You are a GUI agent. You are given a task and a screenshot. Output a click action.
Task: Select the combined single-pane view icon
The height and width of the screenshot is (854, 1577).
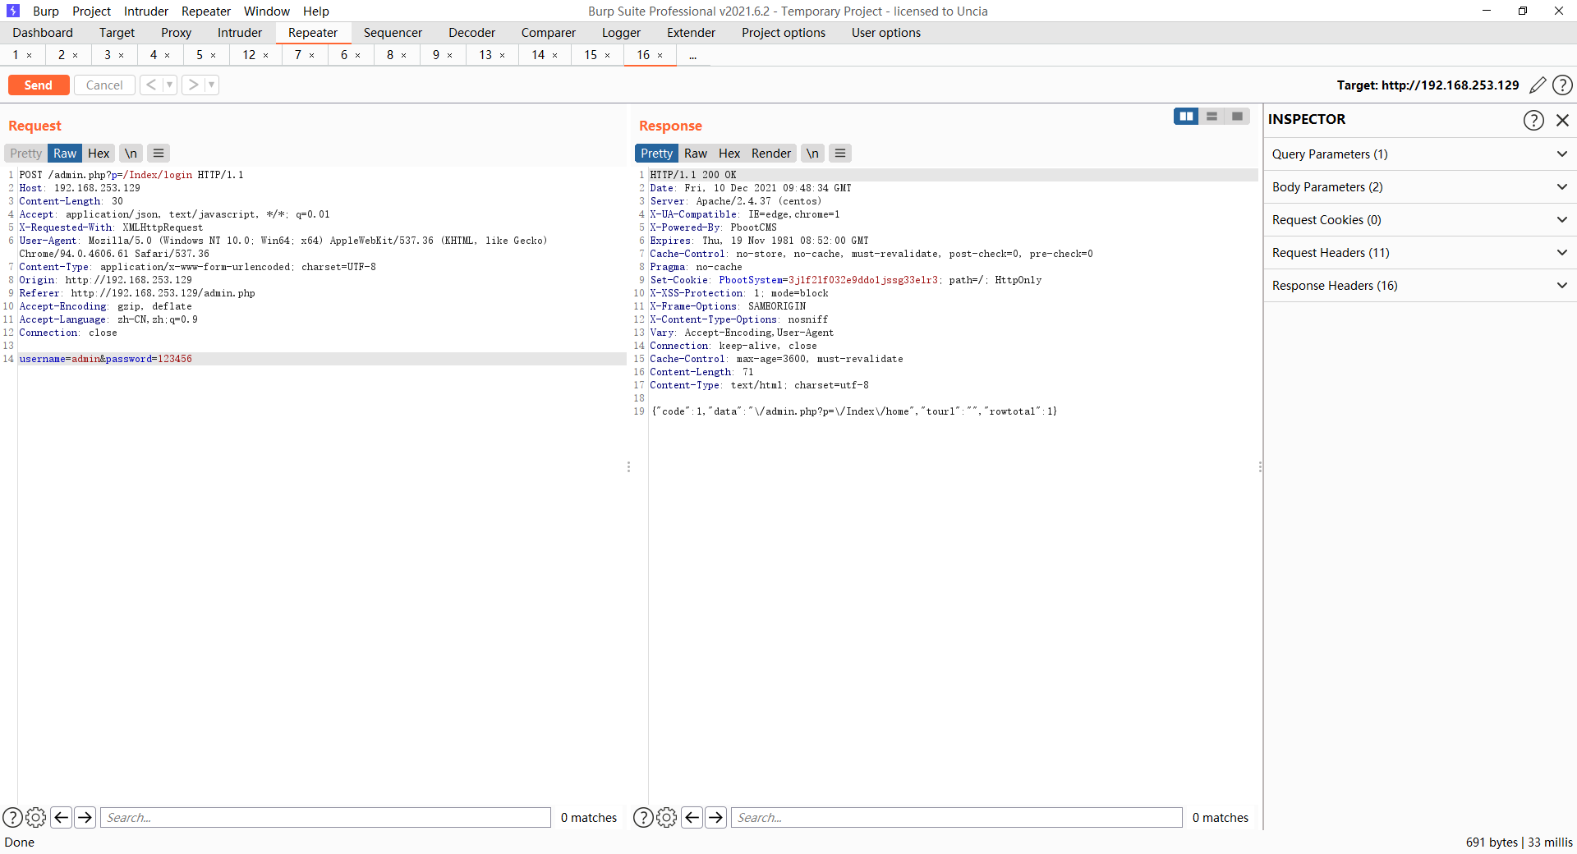1237,117
